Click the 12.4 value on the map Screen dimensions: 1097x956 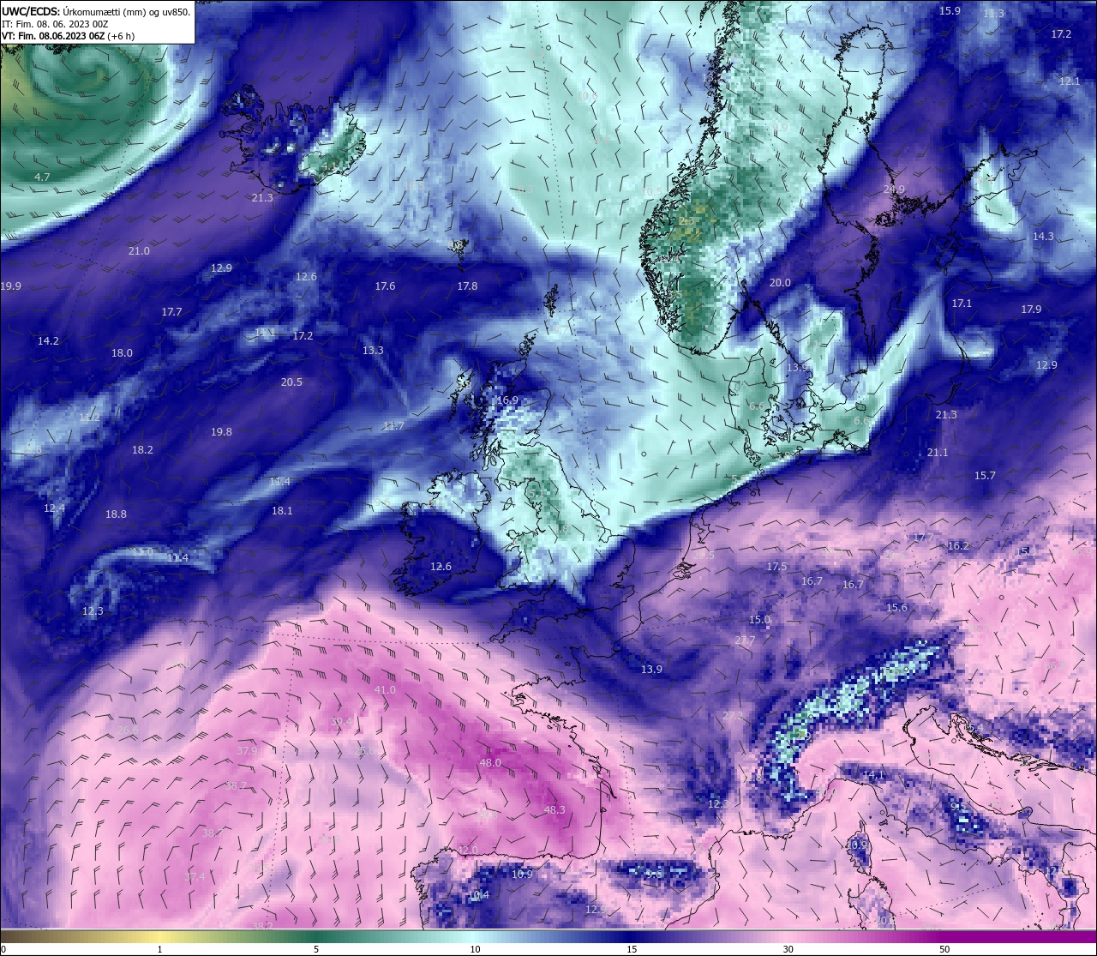pyautogui.click(x=54, y=508)
